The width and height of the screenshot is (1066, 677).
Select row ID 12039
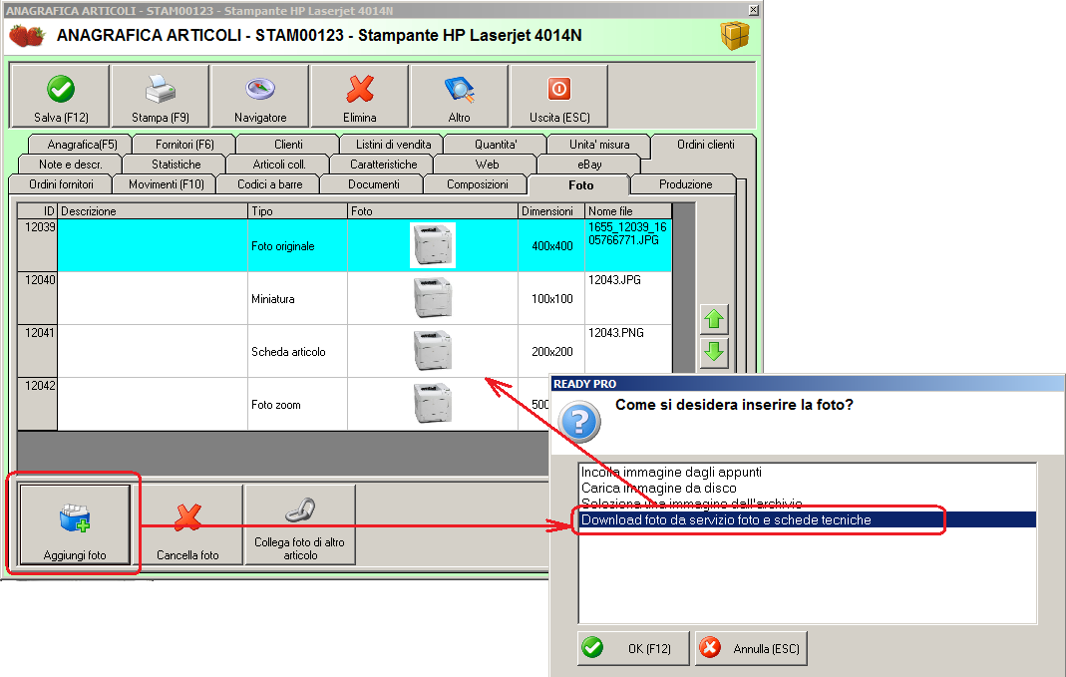[37, 245]
